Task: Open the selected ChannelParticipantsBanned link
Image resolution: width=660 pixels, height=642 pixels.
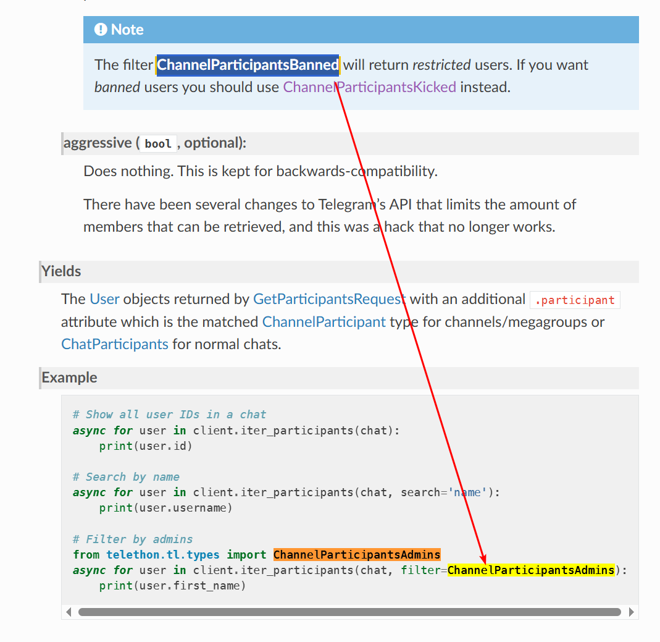Action: pyautogui.click(x=248, y=65)
